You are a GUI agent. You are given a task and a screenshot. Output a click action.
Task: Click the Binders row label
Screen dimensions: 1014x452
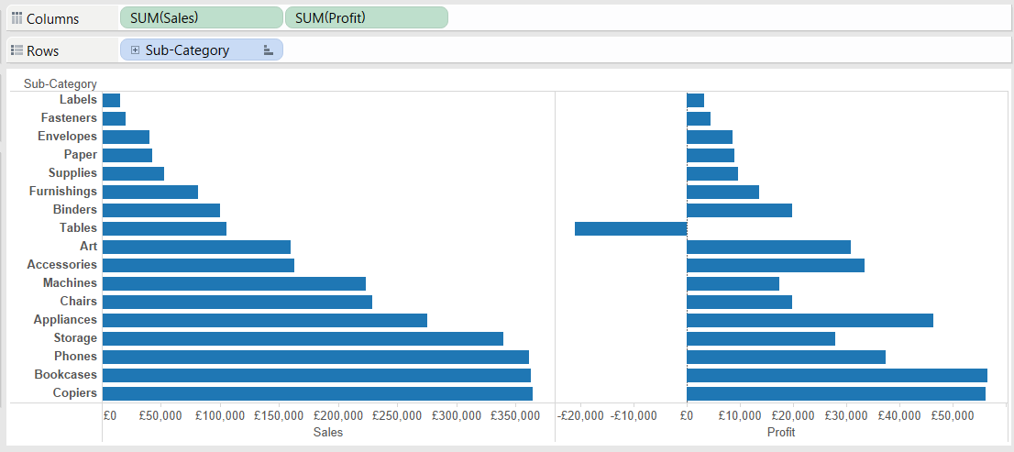76,210
